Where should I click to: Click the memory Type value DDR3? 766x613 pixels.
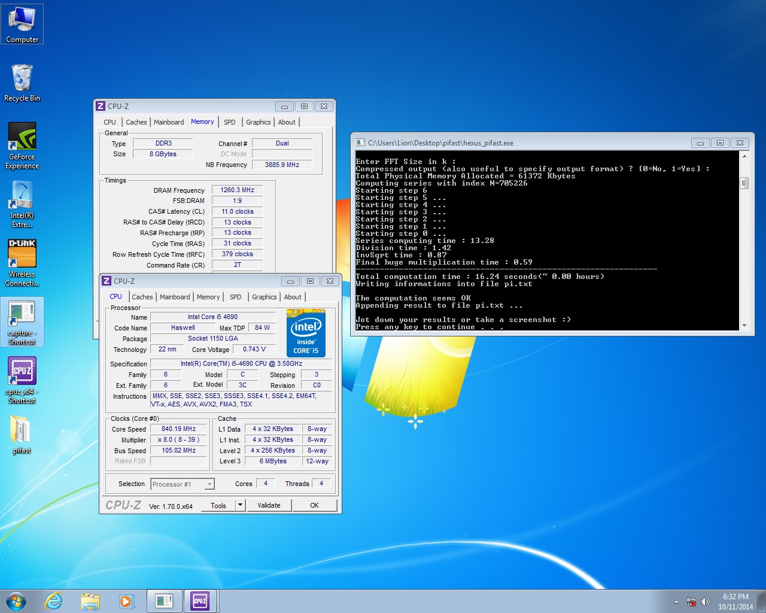click(x=163, y=143)
